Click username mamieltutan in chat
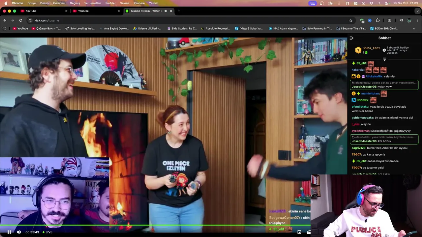This screenshot has width=422, height=237. pyautogui.click(x=370, y=93)
